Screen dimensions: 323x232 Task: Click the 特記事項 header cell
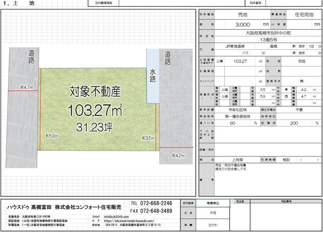coord(286,201)
